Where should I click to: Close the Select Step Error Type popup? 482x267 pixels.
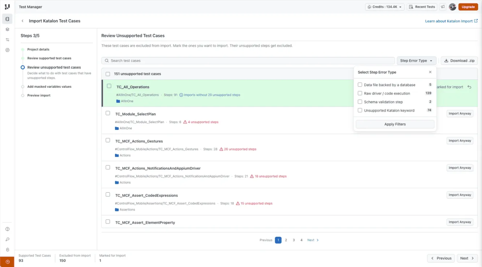pyautogui.click(x=430, y=72)
